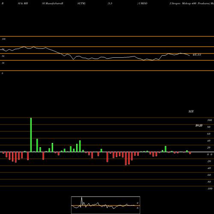
Task: Click the tallest green MR histogram bar
Action: pyautogui.click(x=31, y=135)
